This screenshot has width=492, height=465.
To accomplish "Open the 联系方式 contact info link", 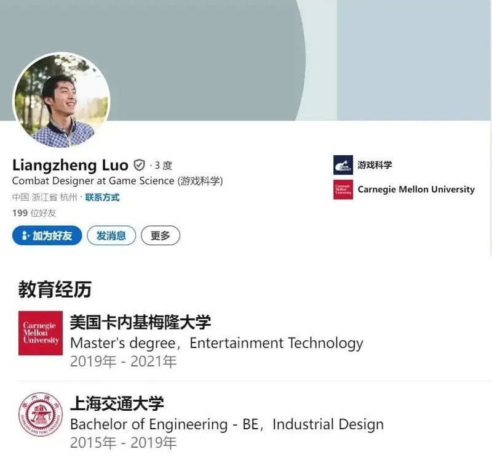I will tap(102, 197).
